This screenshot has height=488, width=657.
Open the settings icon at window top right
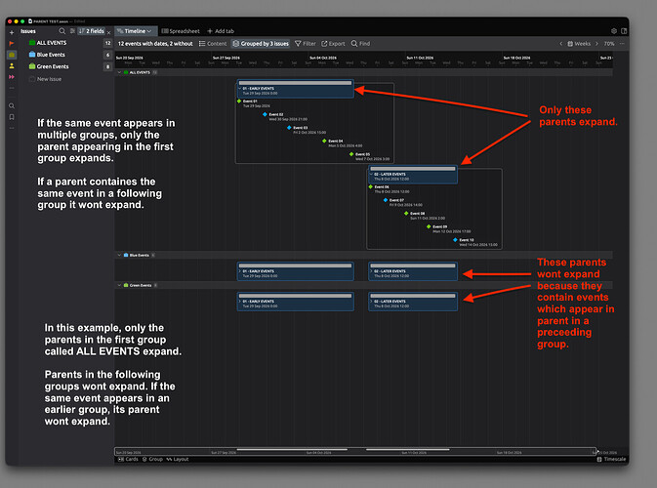coord(614,31)
